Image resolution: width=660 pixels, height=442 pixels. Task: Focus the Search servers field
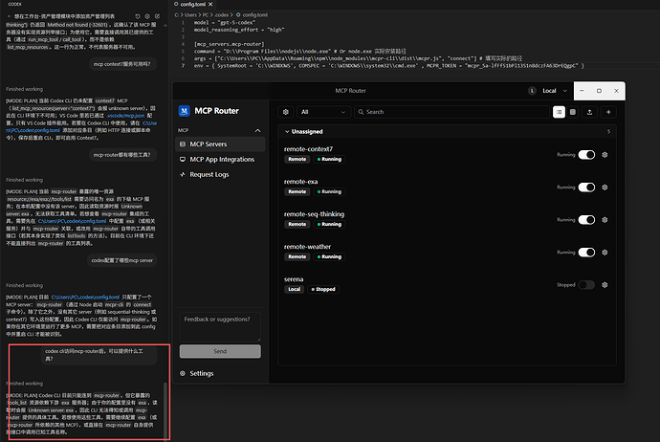[x=452, y=112]
